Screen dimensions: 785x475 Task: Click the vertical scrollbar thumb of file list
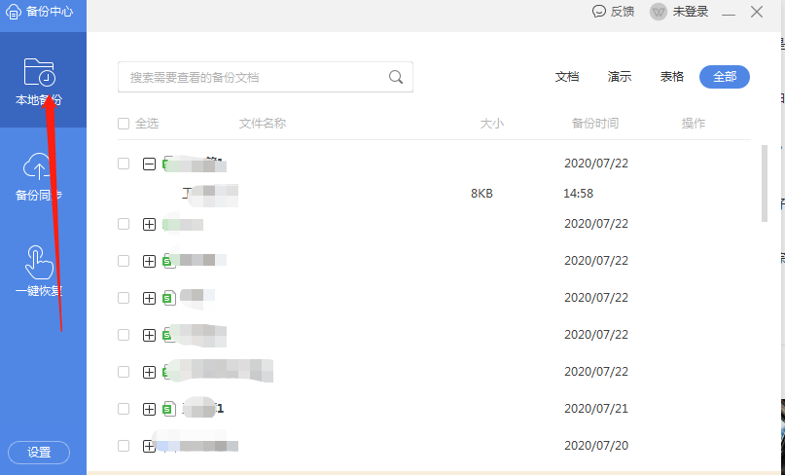765,183
